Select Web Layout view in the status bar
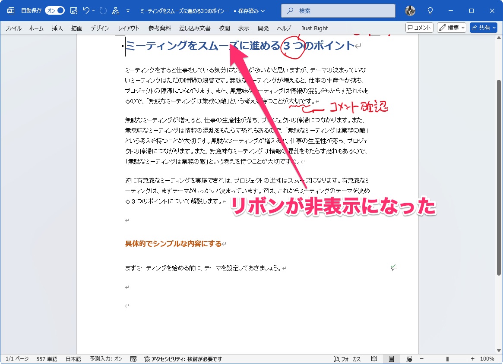The width and height of the screenshot is (503, 364). tap(408, 358)
